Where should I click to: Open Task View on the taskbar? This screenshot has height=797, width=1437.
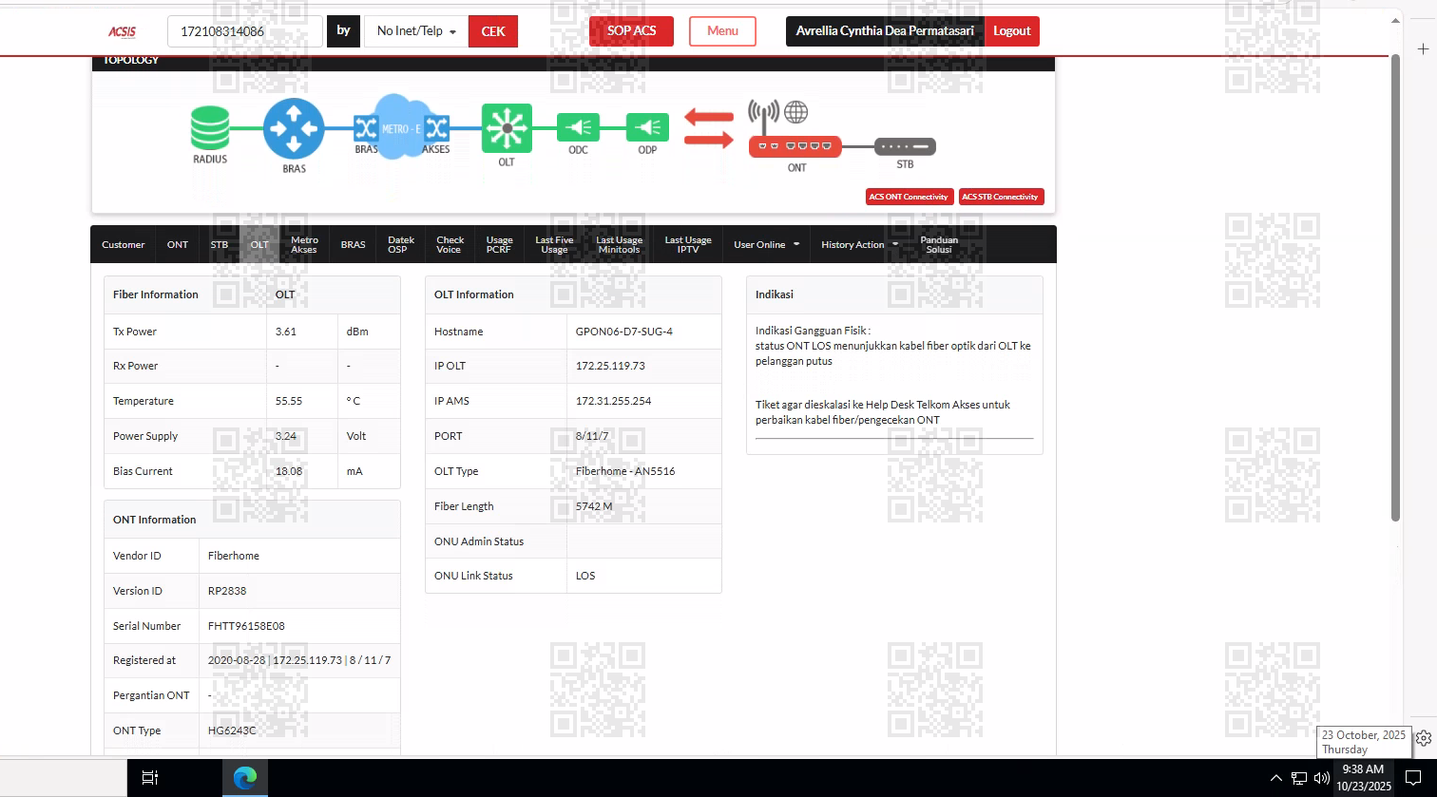tap(150, 778)
